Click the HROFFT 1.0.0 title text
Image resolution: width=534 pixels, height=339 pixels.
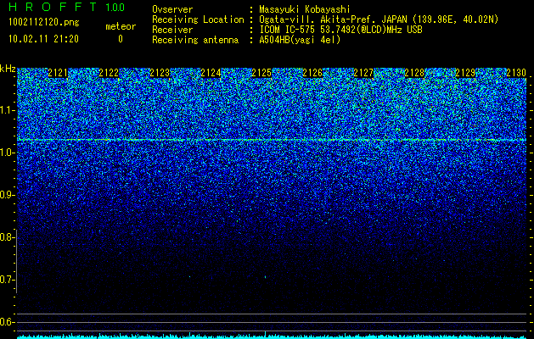coord(67,7)
